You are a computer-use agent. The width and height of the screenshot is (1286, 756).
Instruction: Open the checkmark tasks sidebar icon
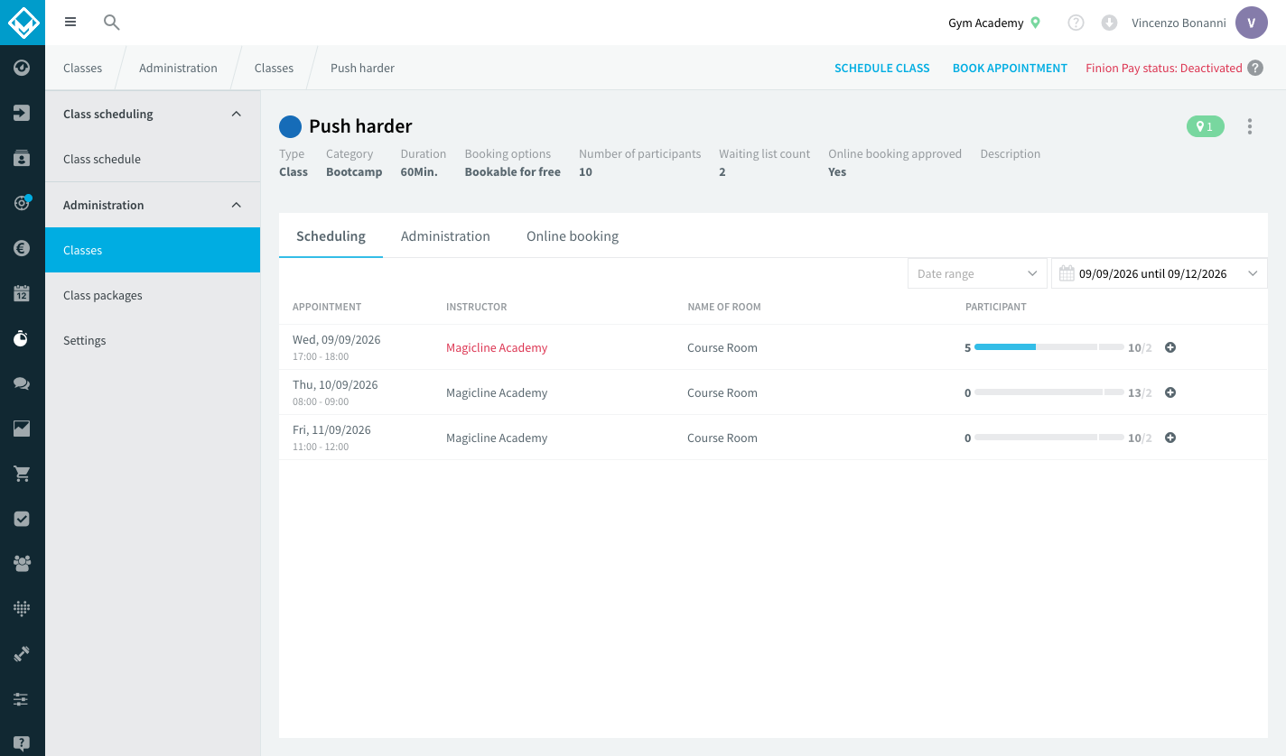pos(23,519)
